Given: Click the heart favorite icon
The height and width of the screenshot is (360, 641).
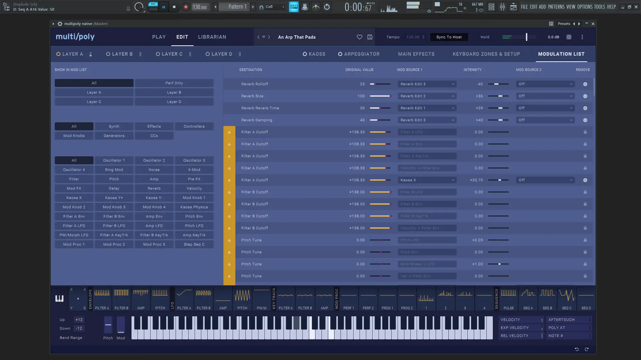Looking at the screenshot, I should [x=359, y=37].
